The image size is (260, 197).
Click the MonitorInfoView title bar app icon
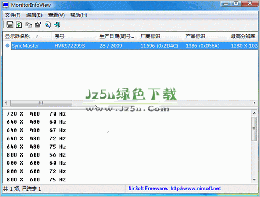pyautogui.click(x=6, y=5)
